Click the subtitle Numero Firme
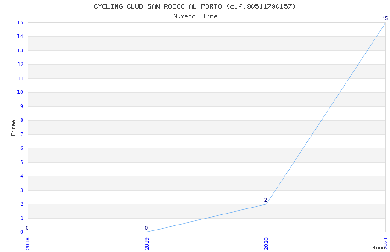The image size is (390, 252). pos(195,16)
